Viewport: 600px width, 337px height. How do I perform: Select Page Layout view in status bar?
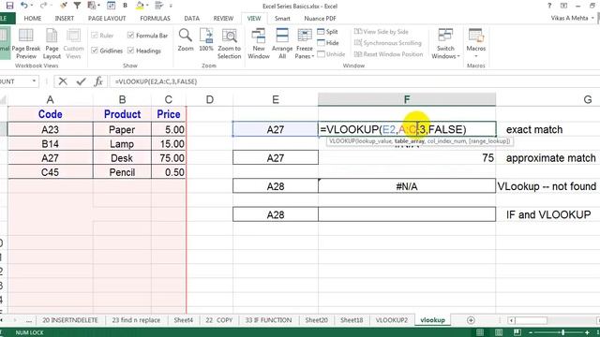pyautogui.click(x=499, y=332)
